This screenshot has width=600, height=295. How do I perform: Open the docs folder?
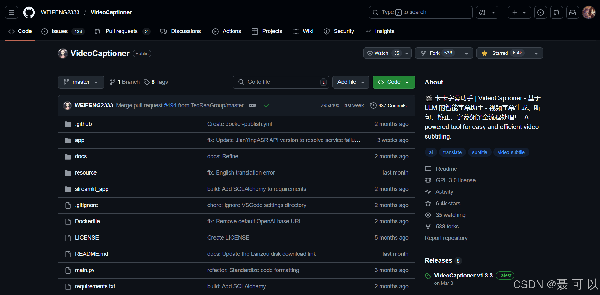point(81,156)
